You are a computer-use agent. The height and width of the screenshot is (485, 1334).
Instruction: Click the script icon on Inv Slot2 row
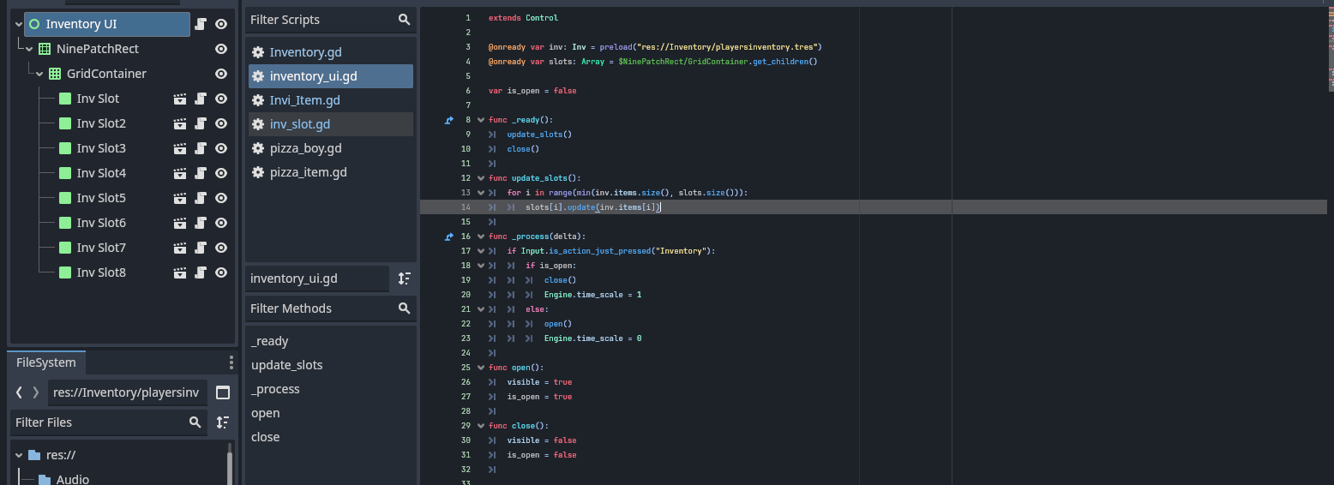click(201, 123)
